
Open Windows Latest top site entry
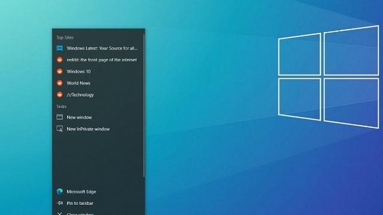click(x=98, y=48)
